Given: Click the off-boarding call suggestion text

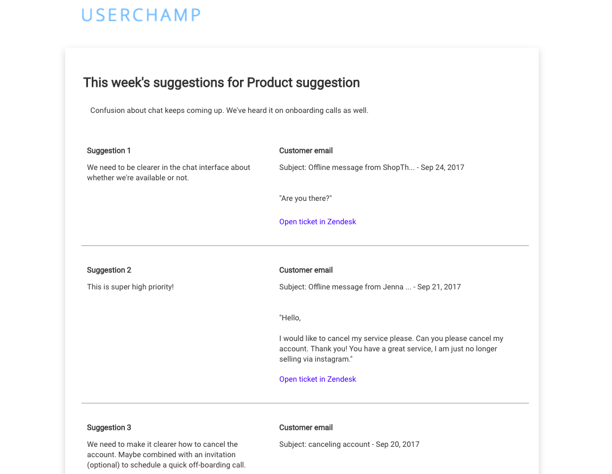Looking at the screenshot, I should [x=166, y=454].
